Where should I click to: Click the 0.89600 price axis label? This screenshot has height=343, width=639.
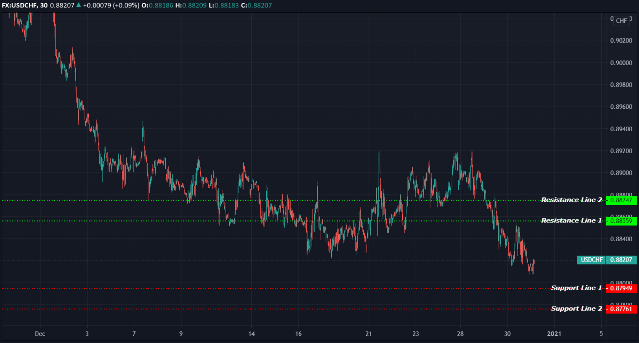(x=621, y=107)
